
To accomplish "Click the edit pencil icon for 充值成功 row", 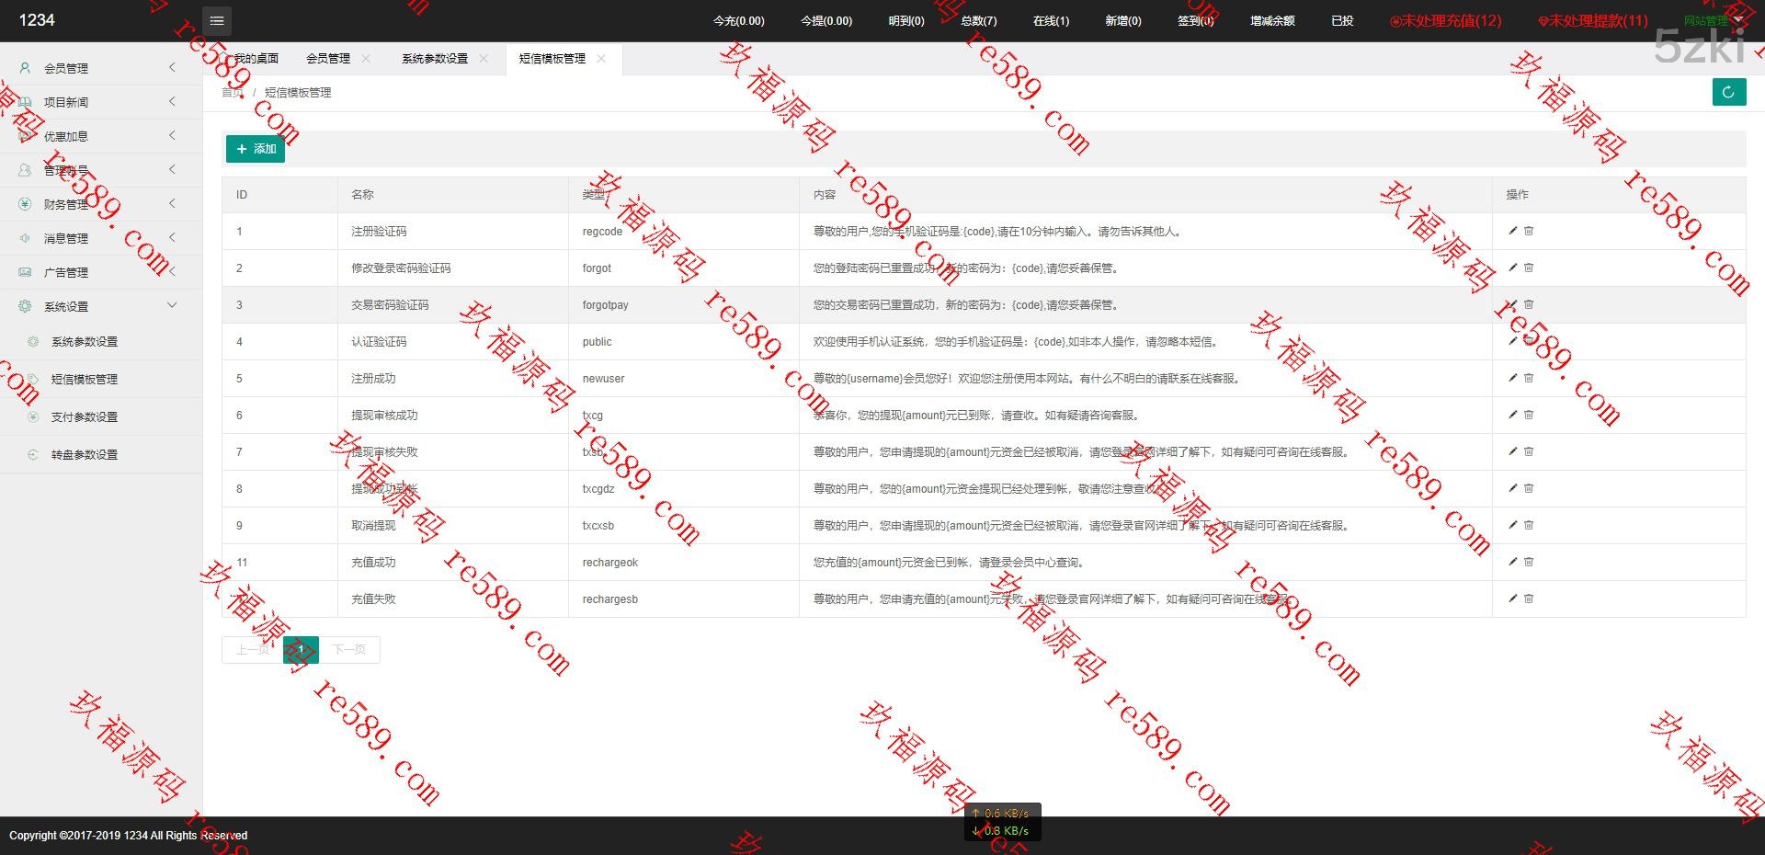I will pyautogui.click(x=1512, y=562).
